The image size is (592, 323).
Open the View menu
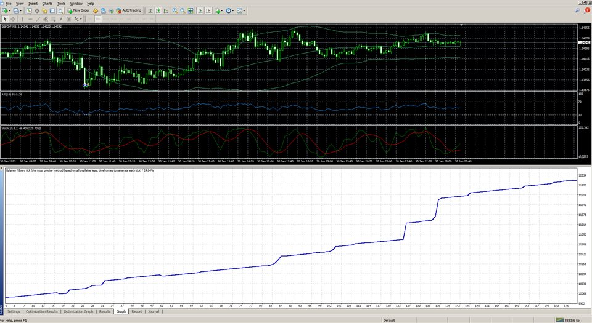[20, 4]
